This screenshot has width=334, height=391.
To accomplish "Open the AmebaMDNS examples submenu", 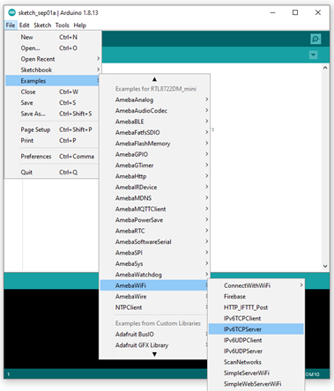I will point(154,198).
